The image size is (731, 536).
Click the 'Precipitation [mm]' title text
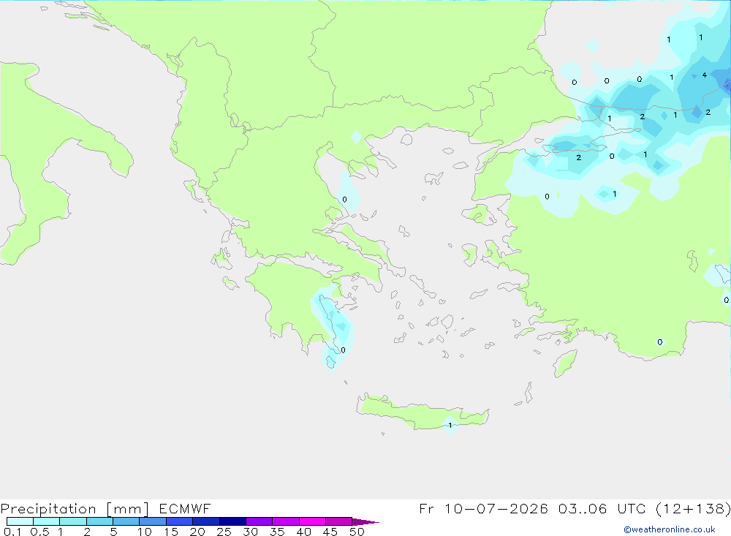(75, 509)
